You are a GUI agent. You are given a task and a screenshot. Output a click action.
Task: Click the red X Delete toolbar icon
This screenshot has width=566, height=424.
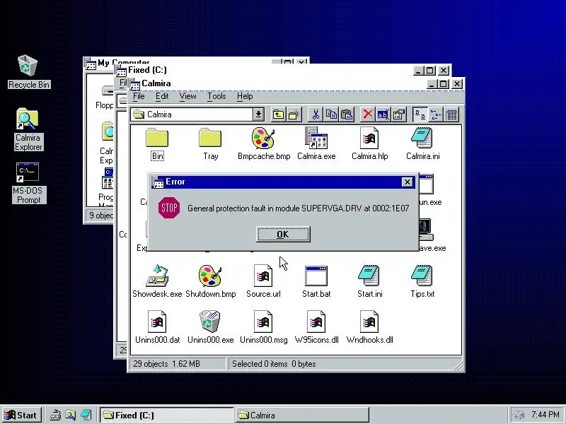point(368,114)
